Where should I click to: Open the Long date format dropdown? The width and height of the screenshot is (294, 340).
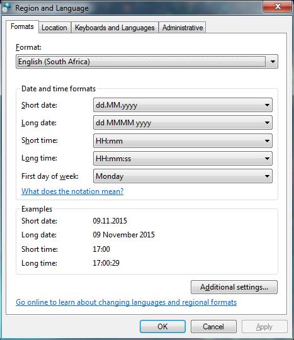183,123
